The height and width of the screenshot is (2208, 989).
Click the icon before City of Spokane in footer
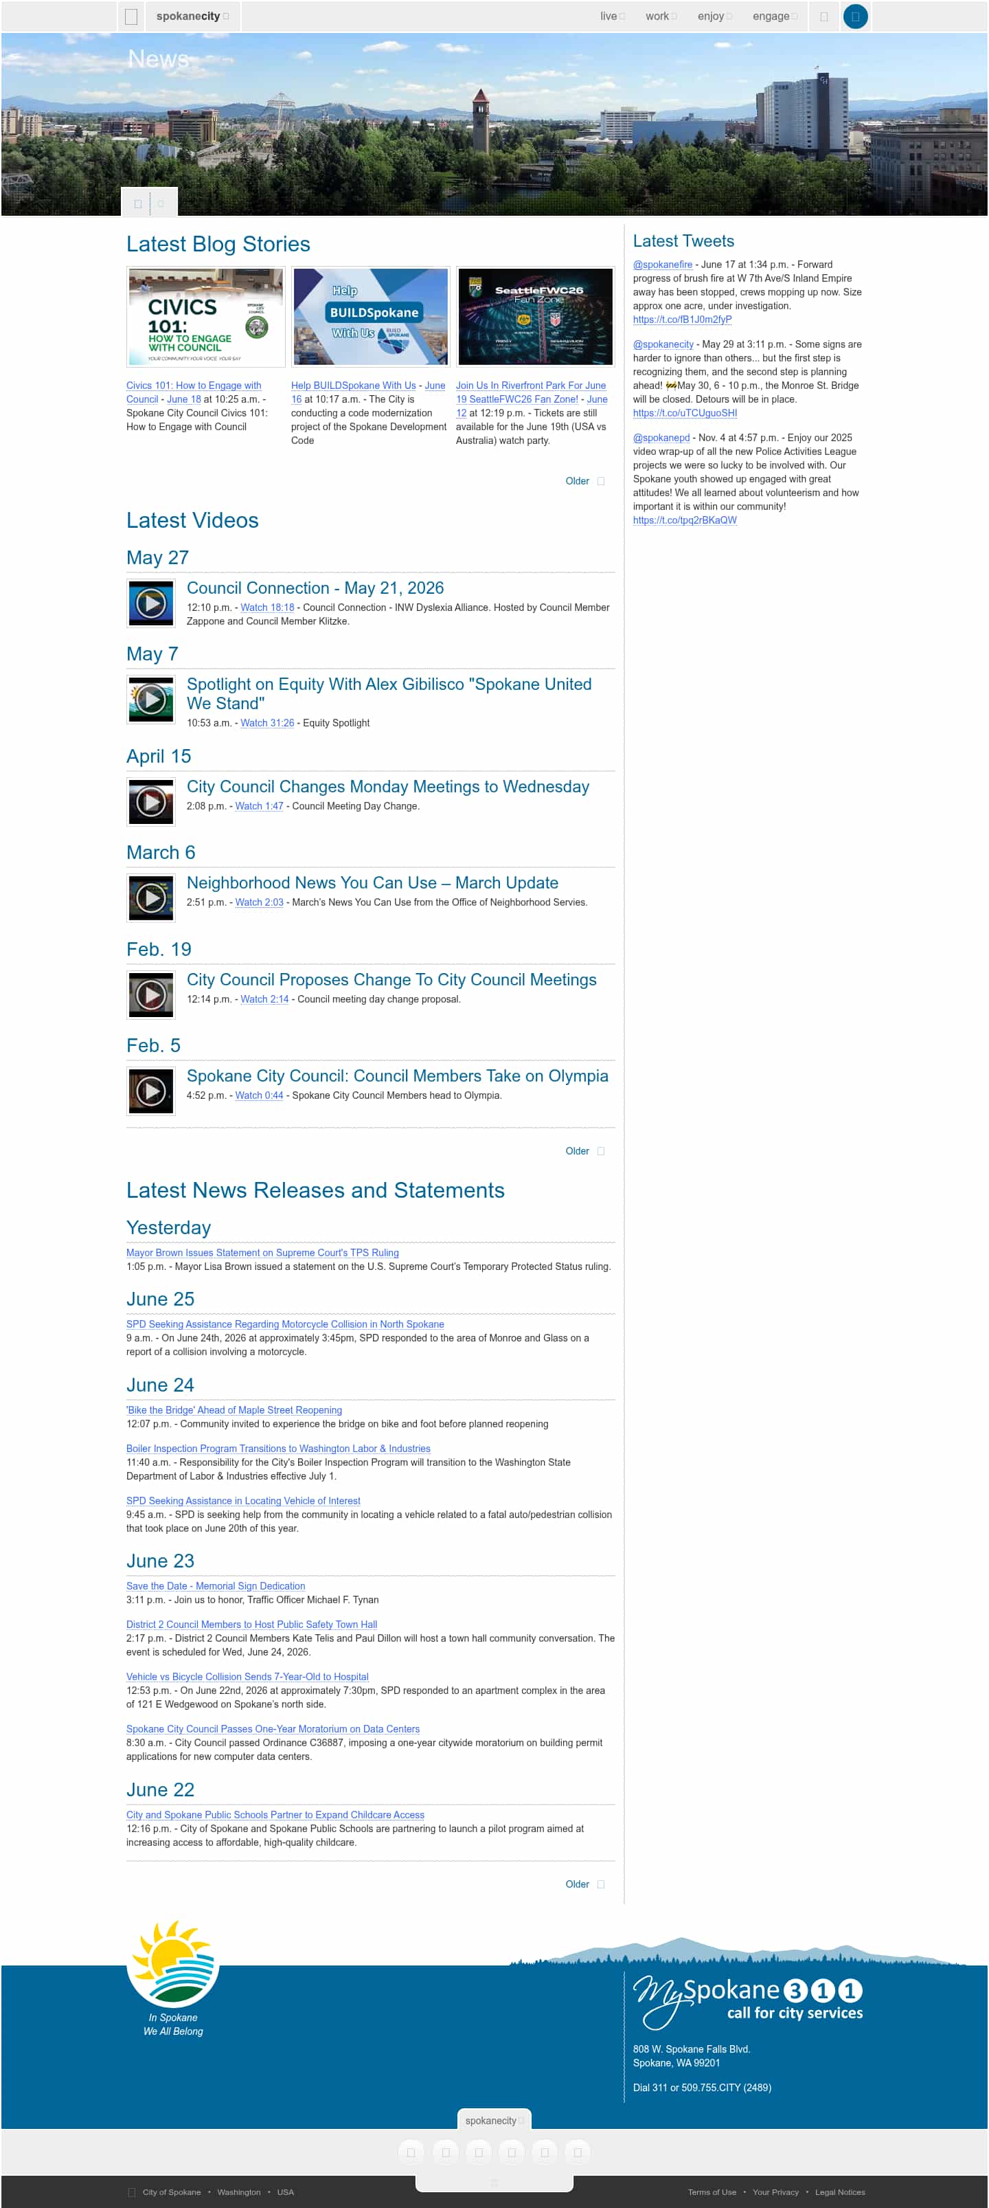click(131, 2192)
